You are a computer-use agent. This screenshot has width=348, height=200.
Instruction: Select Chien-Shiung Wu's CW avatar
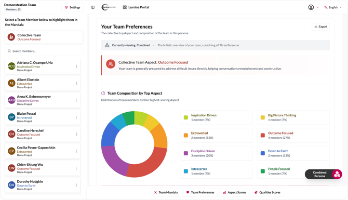click(x=11, y=168)
